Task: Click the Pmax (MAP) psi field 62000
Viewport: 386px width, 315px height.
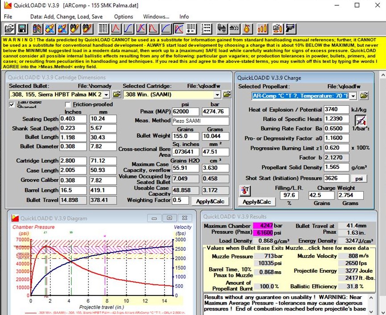Action: coord(185,112)
